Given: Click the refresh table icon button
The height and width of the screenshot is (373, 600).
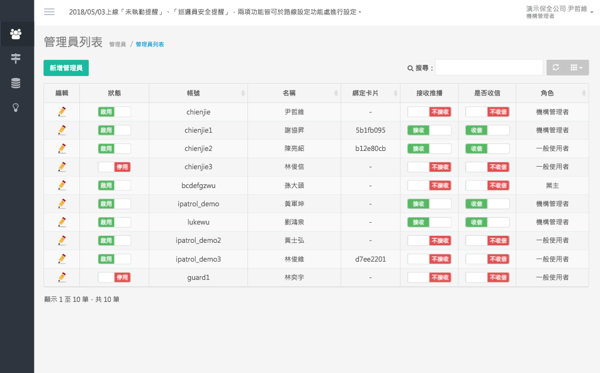Looking at the screenshot, I should pos(555,68).
